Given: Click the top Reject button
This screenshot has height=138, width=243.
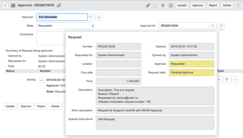Looking at the screenshot, I should pyautogui.click(x=213, y=5).
